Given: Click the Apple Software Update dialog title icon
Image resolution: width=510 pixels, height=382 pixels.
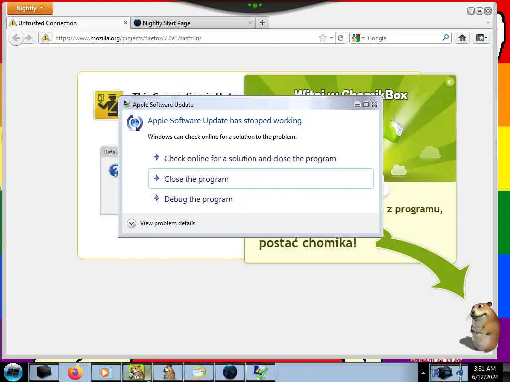Looking at the screenshot, I should (x=127, y=104).
